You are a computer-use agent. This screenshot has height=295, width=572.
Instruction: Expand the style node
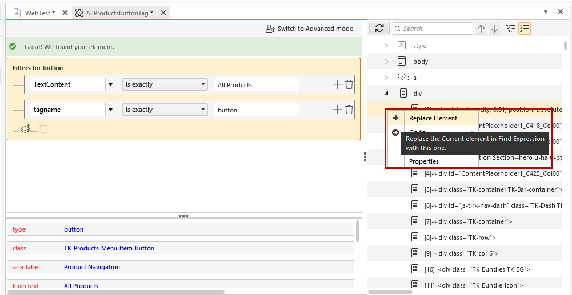point(386,46)
